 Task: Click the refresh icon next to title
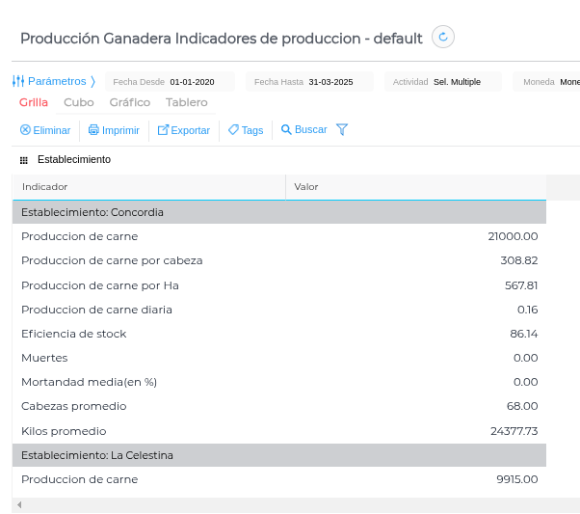pos(443,38)
